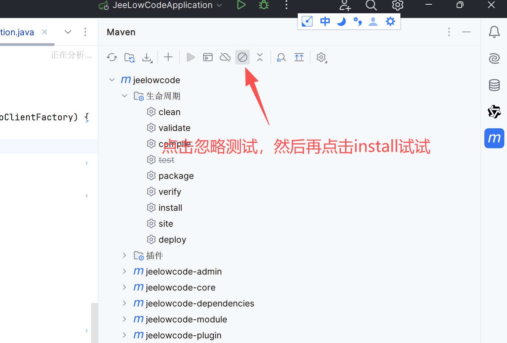The image size is (507, 343).
Task: Open the Notifications bell panel
Action: 494,32
